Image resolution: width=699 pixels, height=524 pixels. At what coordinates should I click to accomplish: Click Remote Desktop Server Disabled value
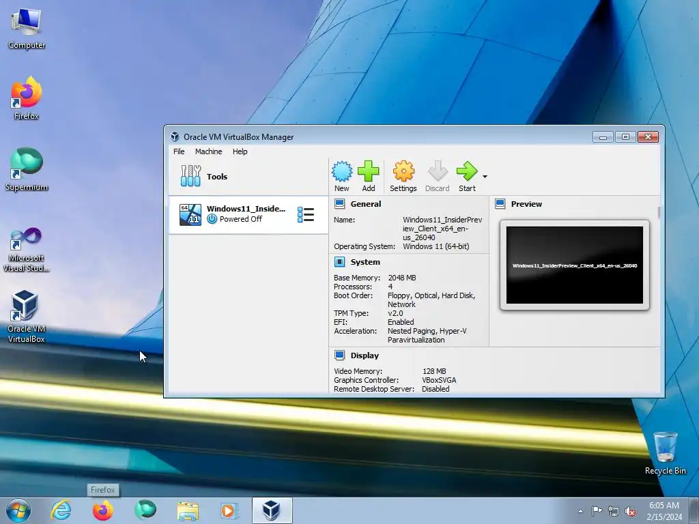pos(436,389)
